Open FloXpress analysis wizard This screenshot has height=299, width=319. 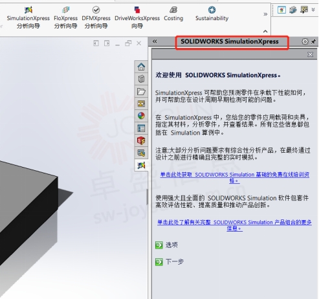(x=65, y=17)
